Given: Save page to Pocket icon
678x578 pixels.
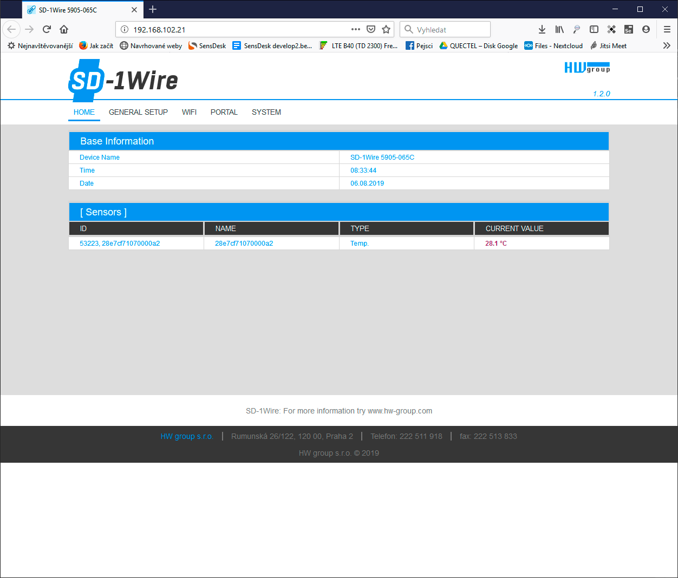Looking at the screenshot, I should coord(371,29).
